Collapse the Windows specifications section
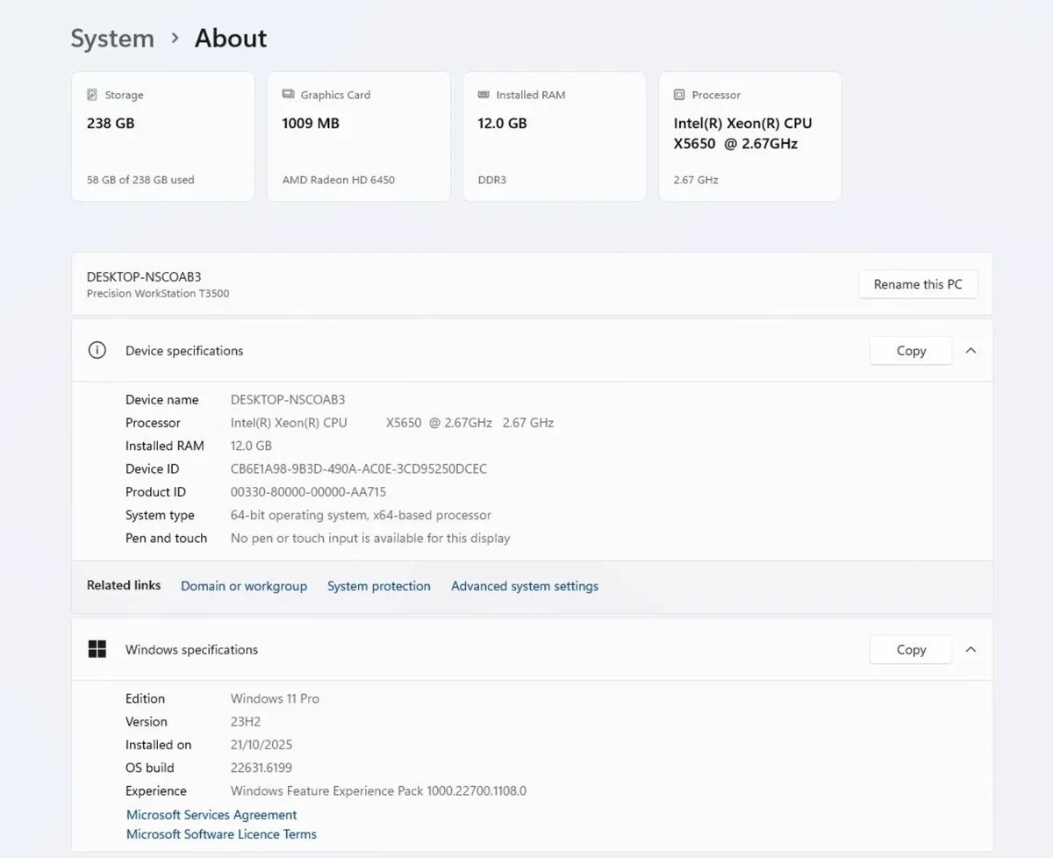Viewport: 1053px width, 858px height. pos(971,650)
